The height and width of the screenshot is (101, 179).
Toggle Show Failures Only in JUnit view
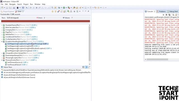click(x=58, y=11)
